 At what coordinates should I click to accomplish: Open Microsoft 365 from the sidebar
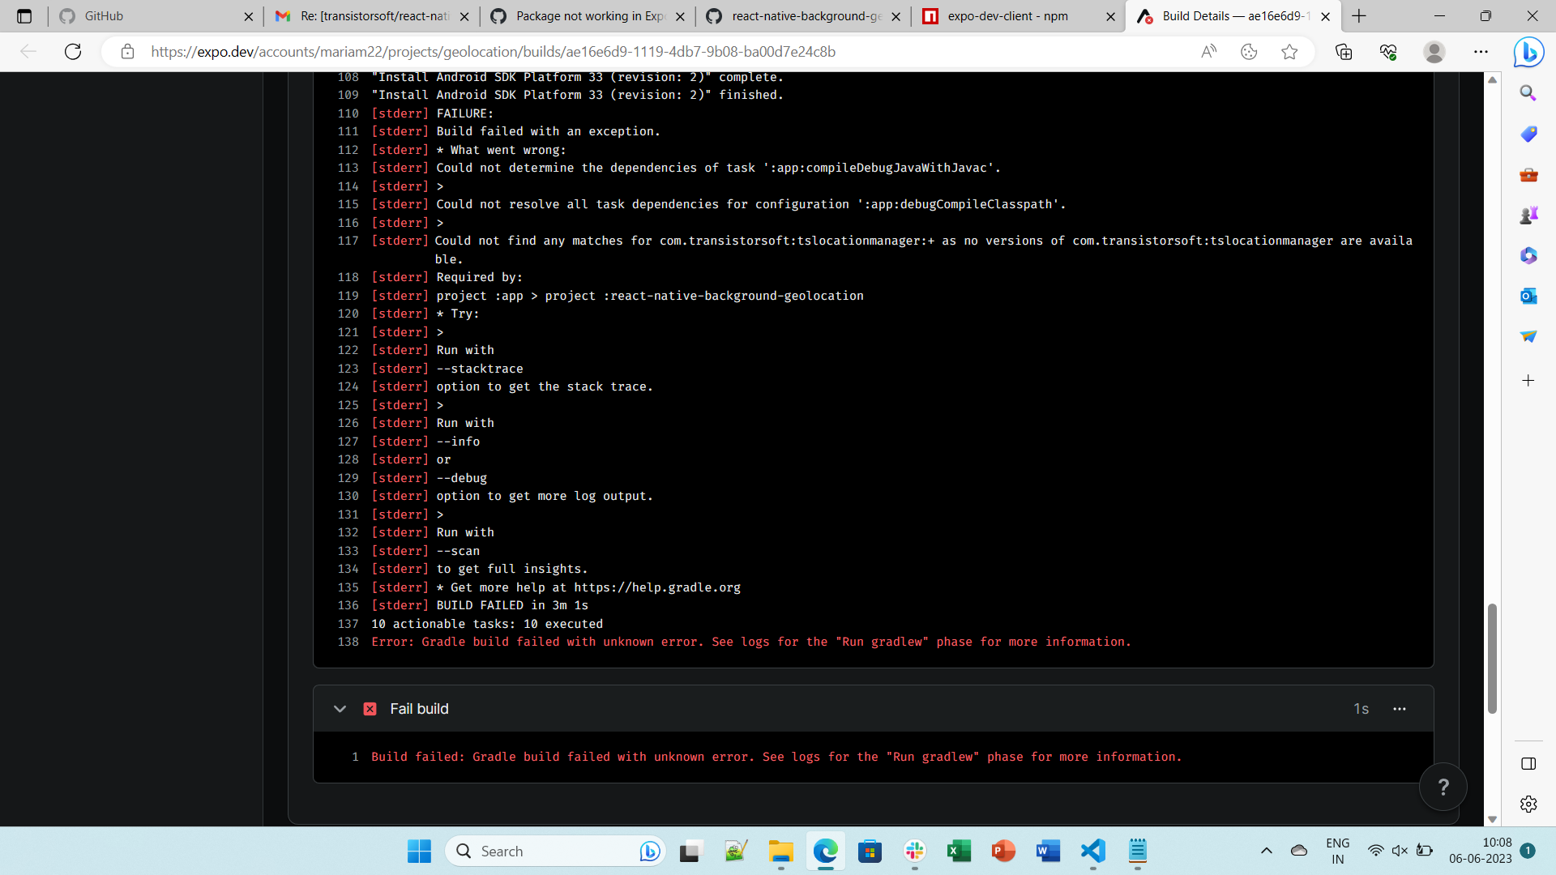coord(1528,255)
